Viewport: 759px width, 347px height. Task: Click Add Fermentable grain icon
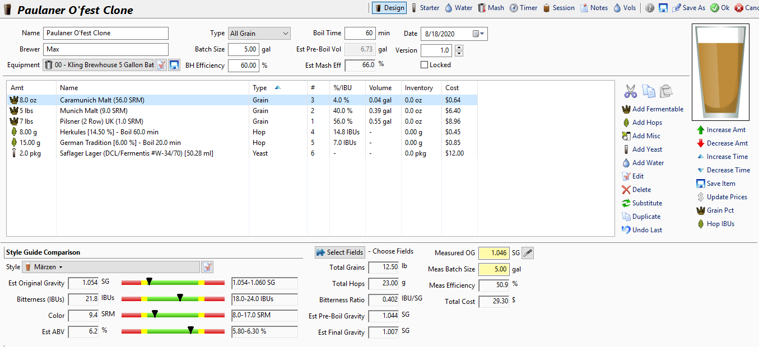tap(626, 109)
